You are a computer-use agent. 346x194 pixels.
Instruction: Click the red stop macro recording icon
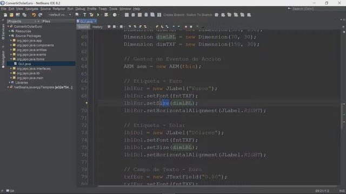186,27
